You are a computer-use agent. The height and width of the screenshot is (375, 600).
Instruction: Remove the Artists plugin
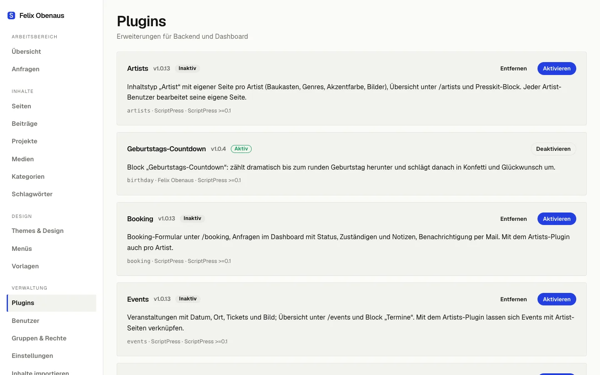[513, 68]
